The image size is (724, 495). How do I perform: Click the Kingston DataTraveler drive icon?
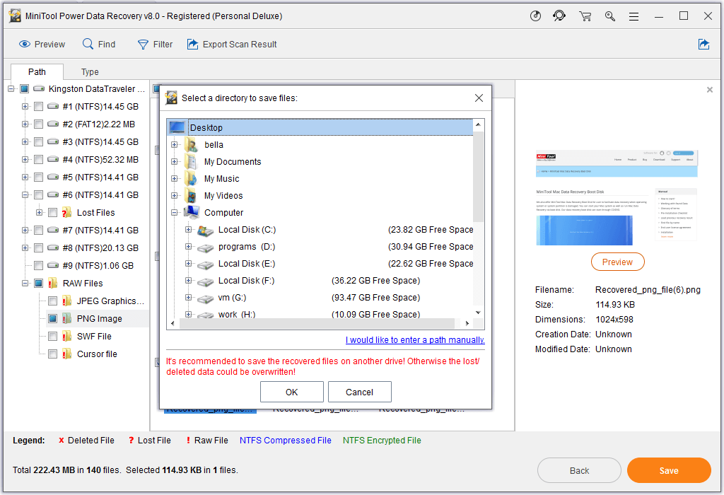pyautogui.click(x=39, y=88)
